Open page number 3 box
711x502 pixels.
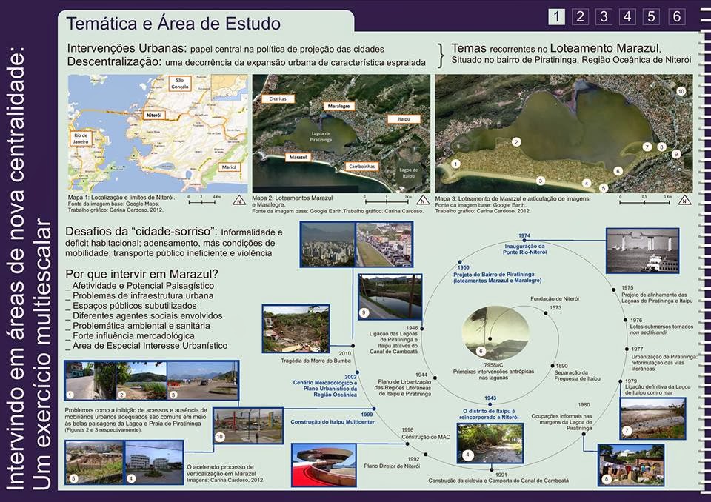(x=604, y=17)
